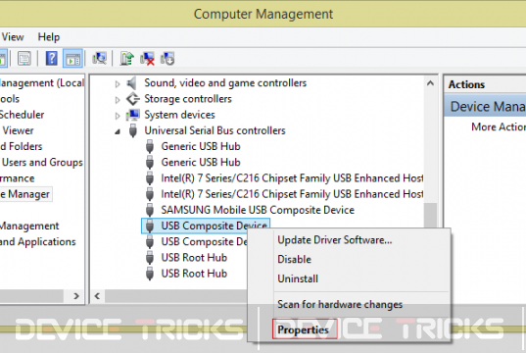Open the Help menu
This screenshot has height=353, width=526.
(x=49, y=36)
